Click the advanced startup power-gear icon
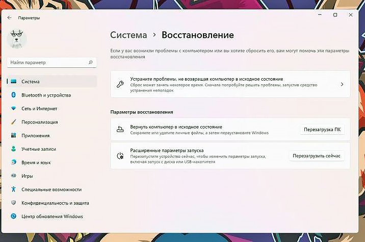 (x=120, y=156)
